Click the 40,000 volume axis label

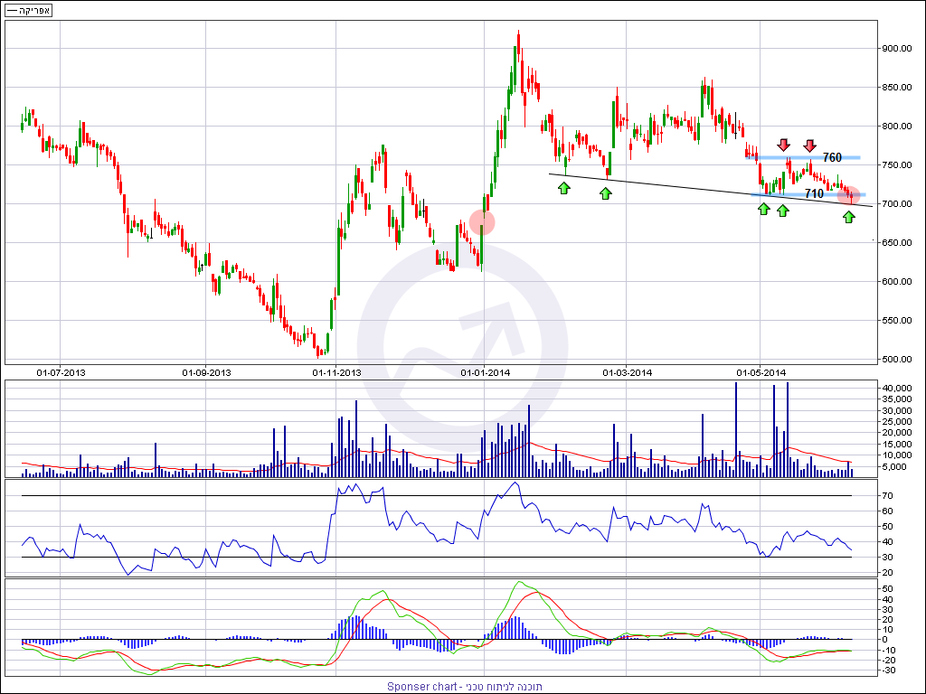(901, 389)
